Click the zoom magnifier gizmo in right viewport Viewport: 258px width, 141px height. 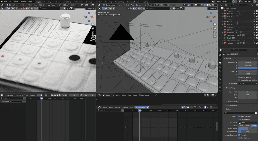215,24
